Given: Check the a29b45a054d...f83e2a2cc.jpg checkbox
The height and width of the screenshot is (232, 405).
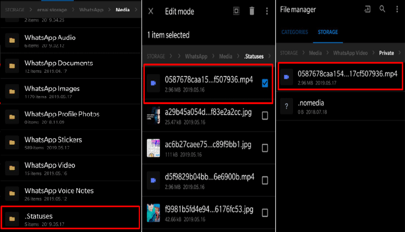Looking at the screenshot, I should click(265, 115).
